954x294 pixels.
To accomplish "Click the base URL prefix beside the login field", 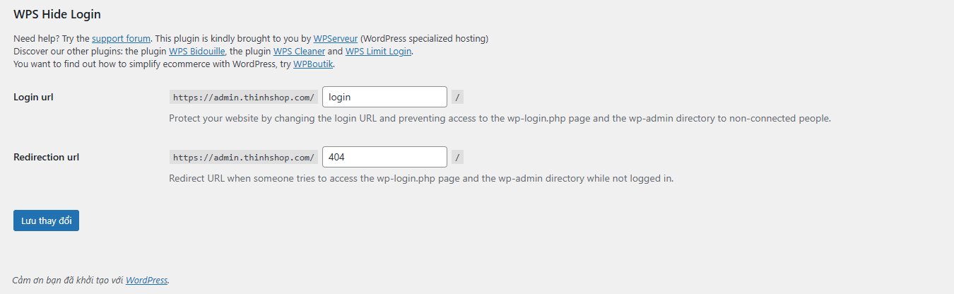I will pyautogui.click(x=244, y=98).
